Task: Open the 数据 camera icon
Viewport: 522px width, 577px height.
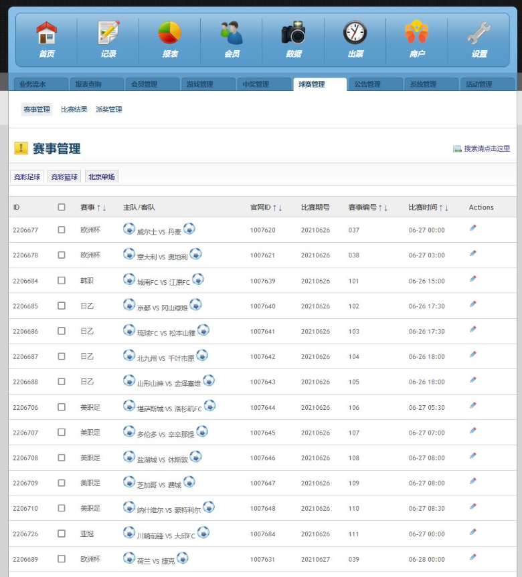Action: click(x=294, y=33)
